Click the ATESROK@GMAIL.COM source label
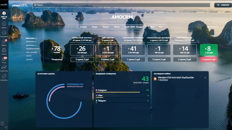 (75, 84)
